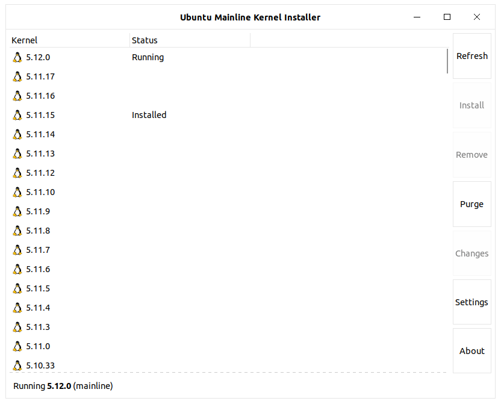Click the penguin icon next to 5.11.10
Screen dimensions: 501x404
pos(17,192)
